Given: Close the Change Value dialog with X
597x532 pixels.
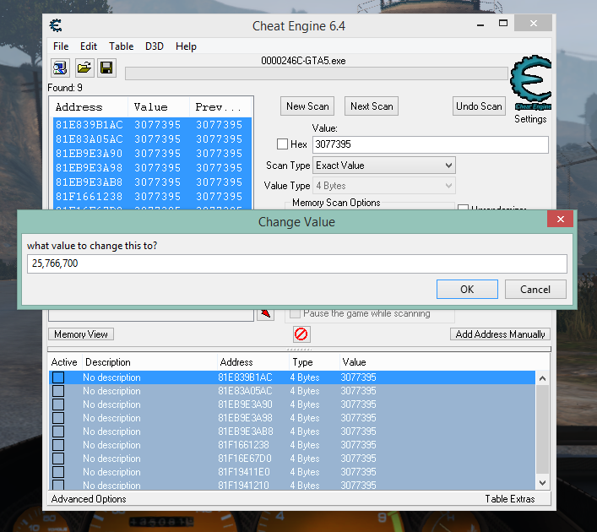Looking at the screenshot, I should point(560,221).
